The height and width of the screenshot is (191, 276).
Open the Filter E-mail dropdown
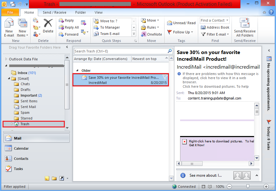pyautogui.click(x=215, y=34)
